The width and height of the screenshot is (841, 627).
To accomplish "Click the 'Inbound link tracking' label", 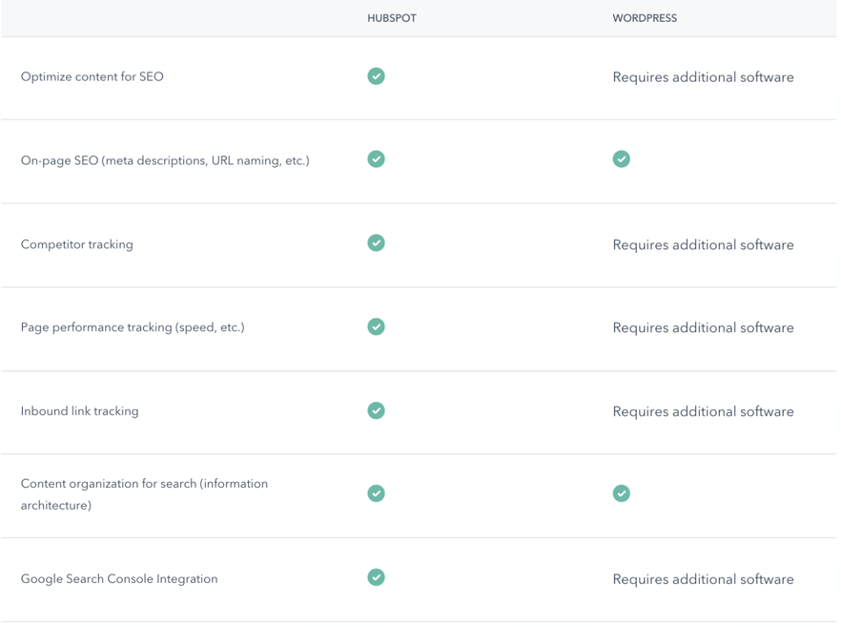I will point(79,411).
